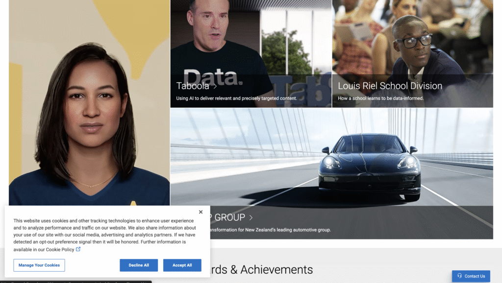The height and width of the screenshot is (283, 502).
Task: Click the external link icon beside Cookie Policy
Action: click(78, 249)
